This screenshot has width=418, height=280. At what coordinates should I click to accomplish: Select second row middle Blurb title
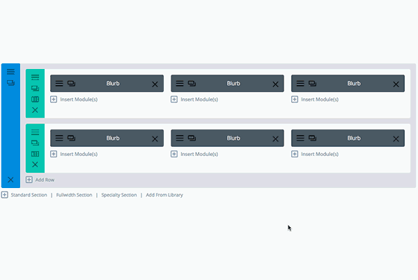tap(233, 138)
